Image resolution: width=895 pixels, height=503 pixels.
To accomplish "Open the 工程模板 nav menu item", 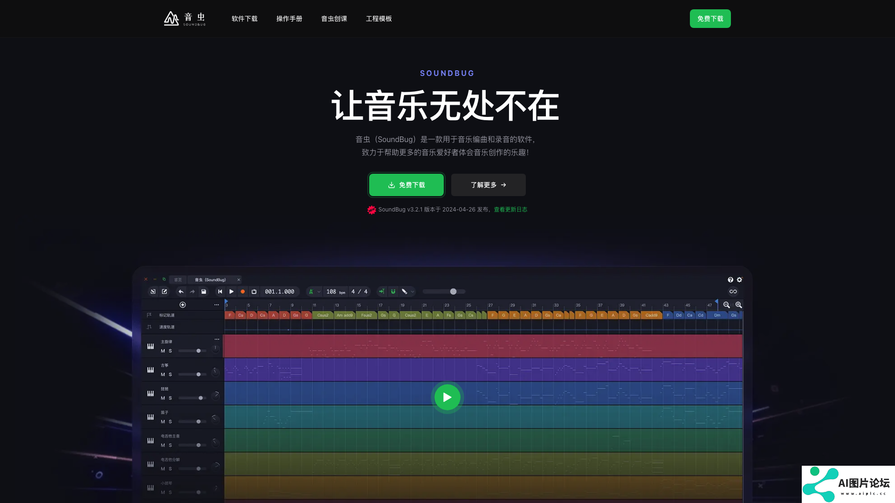I will (x=379, y=19).
